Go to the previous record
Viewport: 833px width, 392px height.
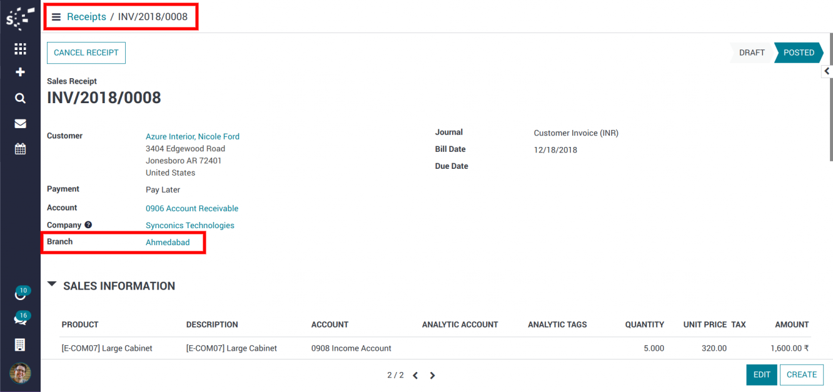click(x=415, y=376)
